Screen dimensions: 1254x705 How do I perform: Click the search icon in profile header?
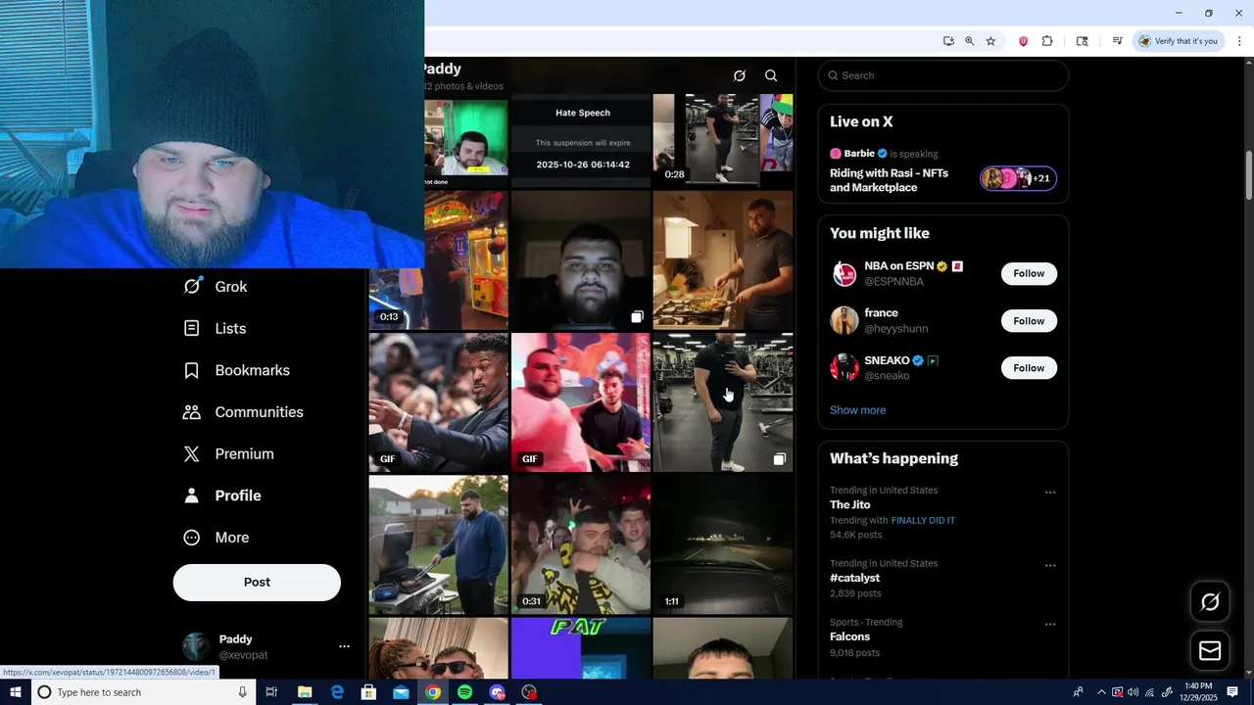click(771, 75)
